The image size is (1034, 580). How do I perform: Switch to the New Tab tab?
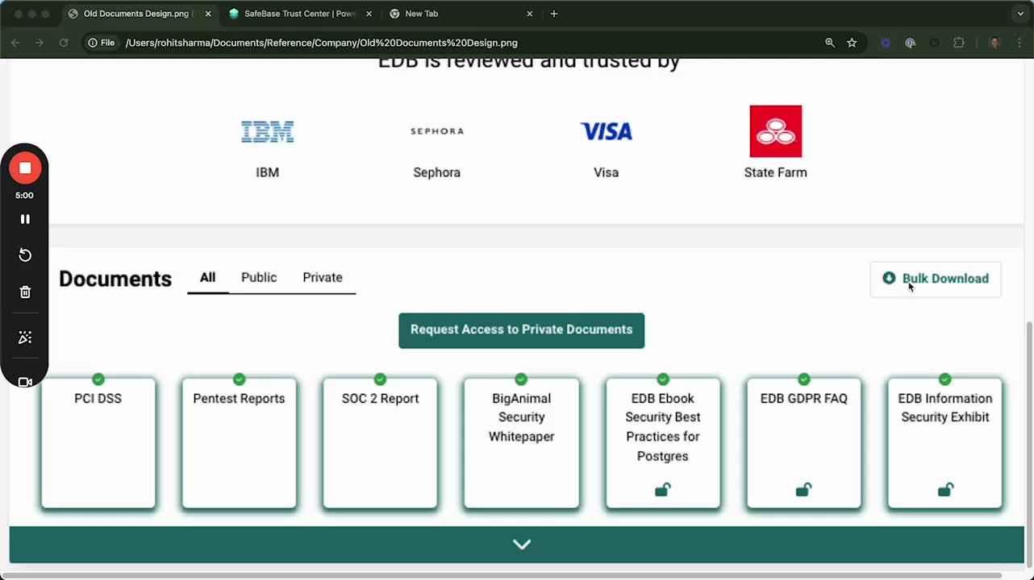tap(461, 14)
